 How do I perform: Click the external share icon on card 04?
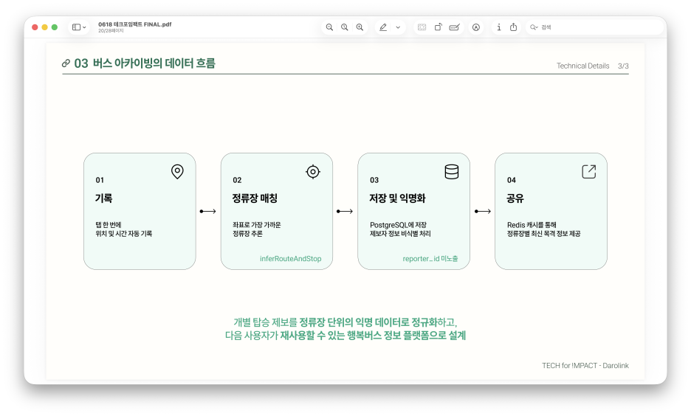(x=589, y=172)
